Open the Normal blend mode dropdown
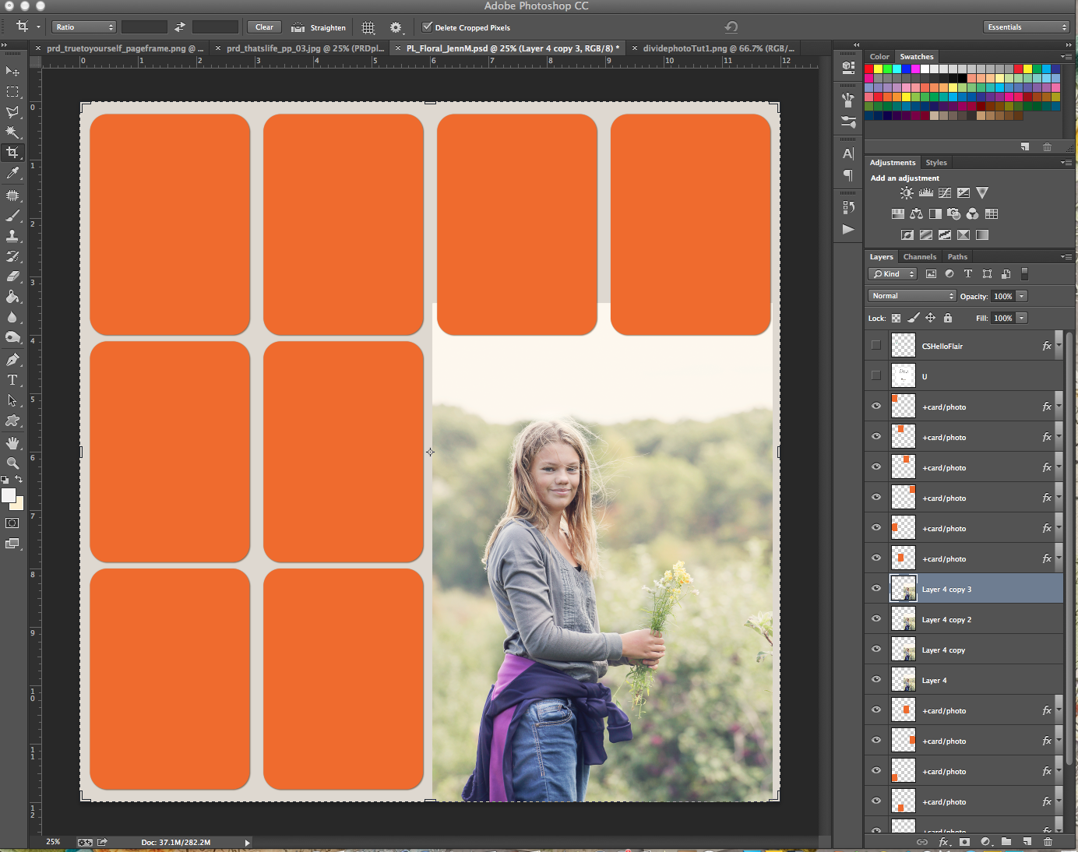This screenshot has height=852, width=1078. [x=911, y=296]
